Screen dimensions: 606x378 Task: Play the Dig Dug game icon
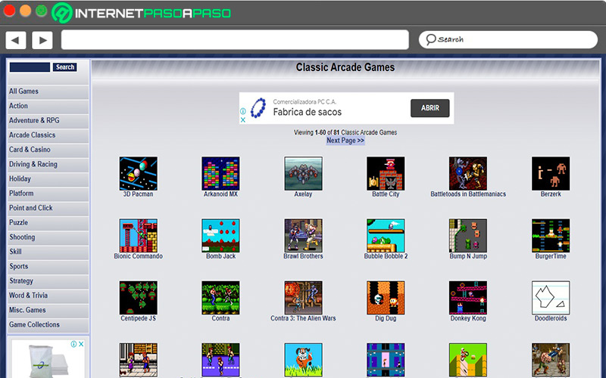click(386, 298)
